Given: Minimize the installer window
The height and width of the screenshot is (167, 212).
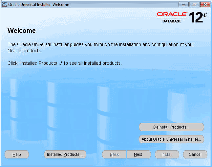Looking at the screenshot, I should pyautogui.click(x=183, y=5).
